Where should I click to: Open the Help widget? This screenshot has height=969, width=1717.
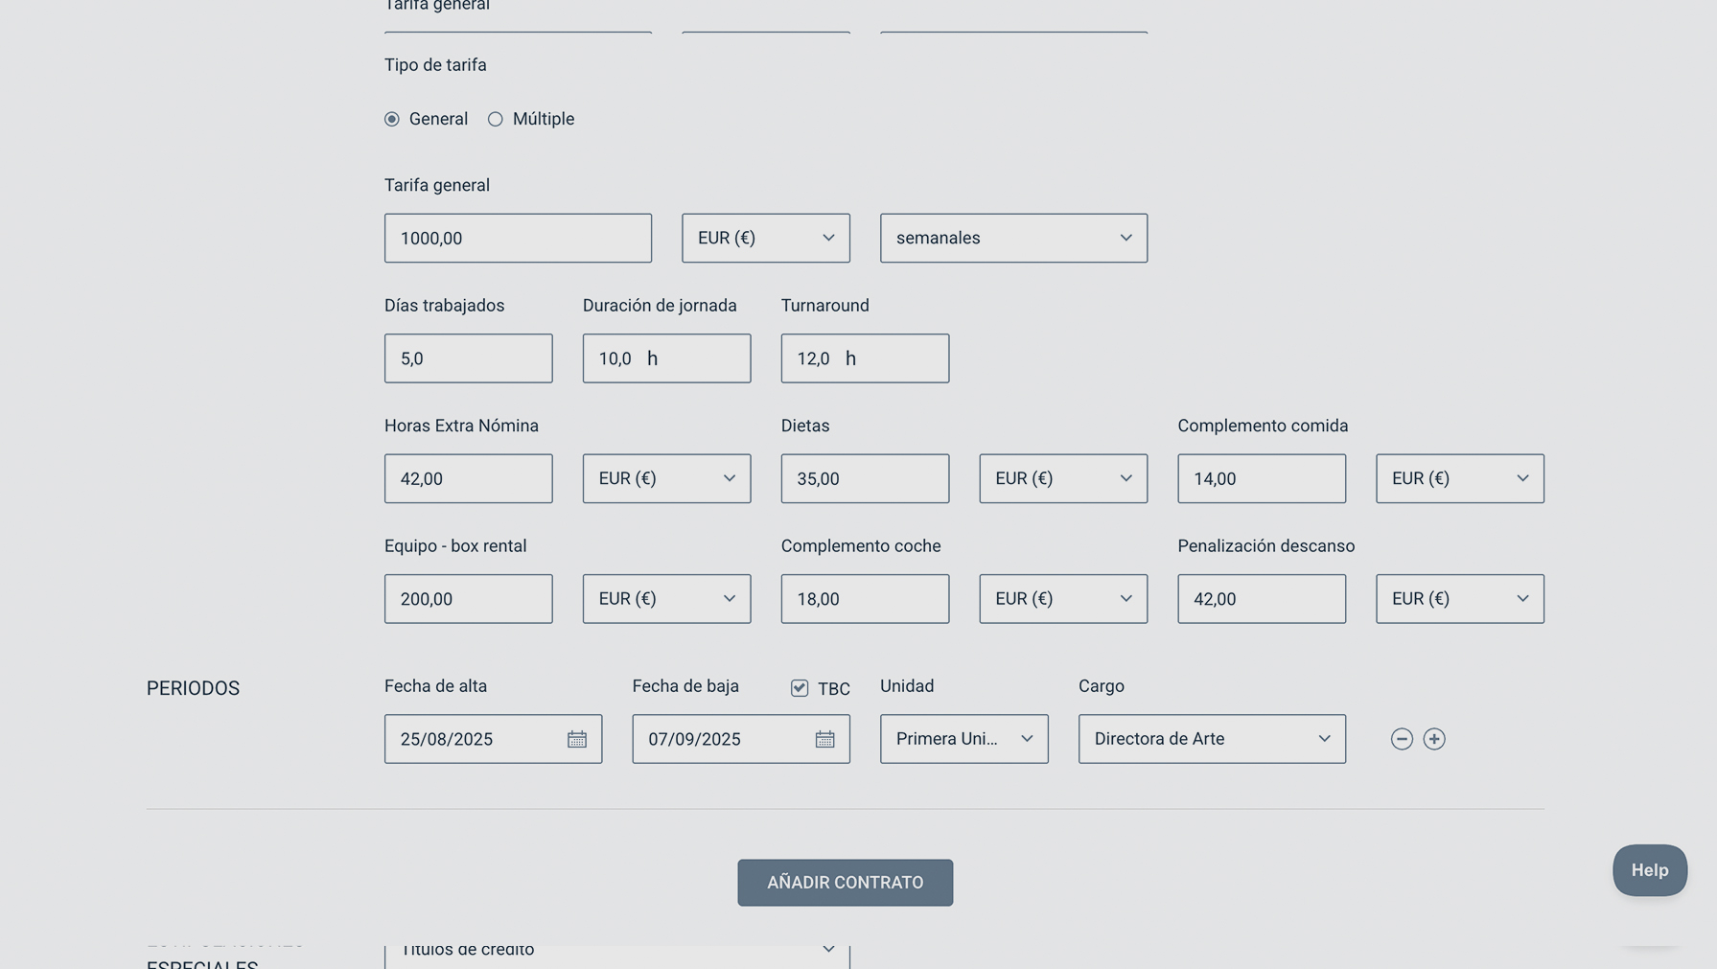click(1649, 870)
